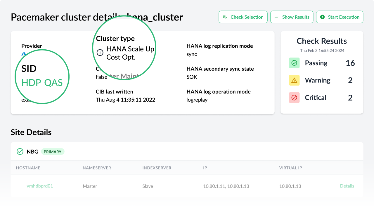Viewport: 374px width, 208px height.
Task: Select the Warning results row
Action: click(x=322, y=80)
